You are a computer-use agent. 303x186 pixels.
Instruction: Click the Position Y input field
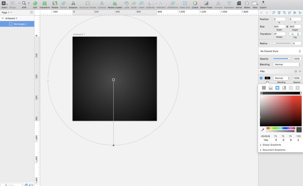click(295, 19)
